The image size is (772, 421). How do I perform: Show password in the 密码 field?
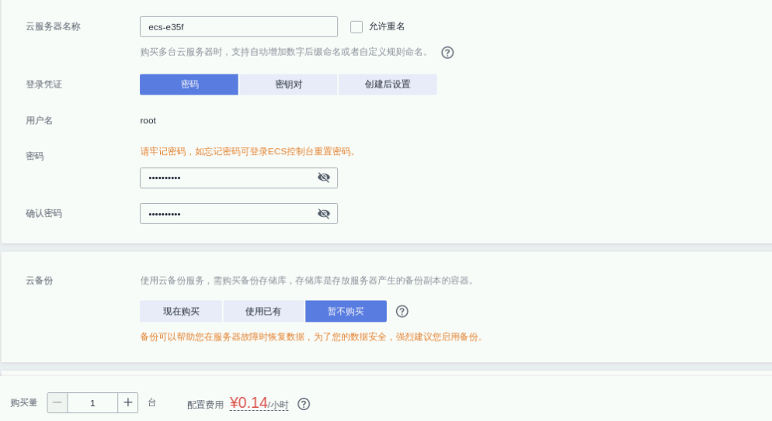pyautogui.click(x=323, y=178)
